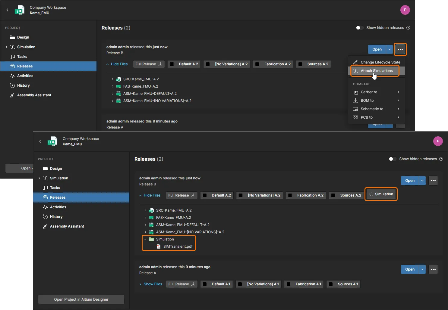Click the Gerber to compare icon

tap(355, 92)
